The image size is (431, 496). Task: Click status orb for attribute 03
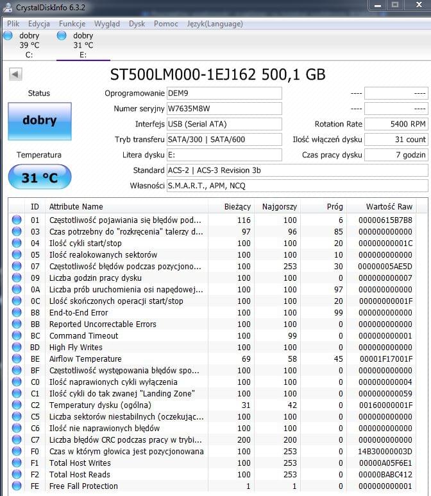[17, 231]
